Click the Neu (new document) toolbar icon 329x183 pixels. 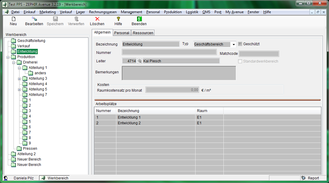click(13, 19)
